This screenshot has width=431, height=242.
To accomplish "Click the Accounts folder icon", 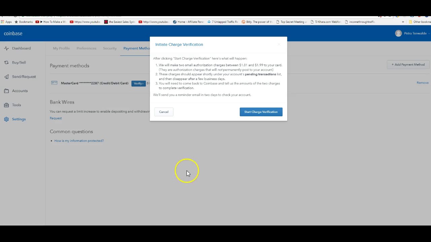I will [6, 91].
